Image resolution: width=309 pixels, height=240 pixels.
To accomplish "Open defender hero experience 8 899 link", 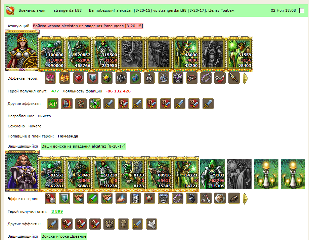I will (57, 211).
